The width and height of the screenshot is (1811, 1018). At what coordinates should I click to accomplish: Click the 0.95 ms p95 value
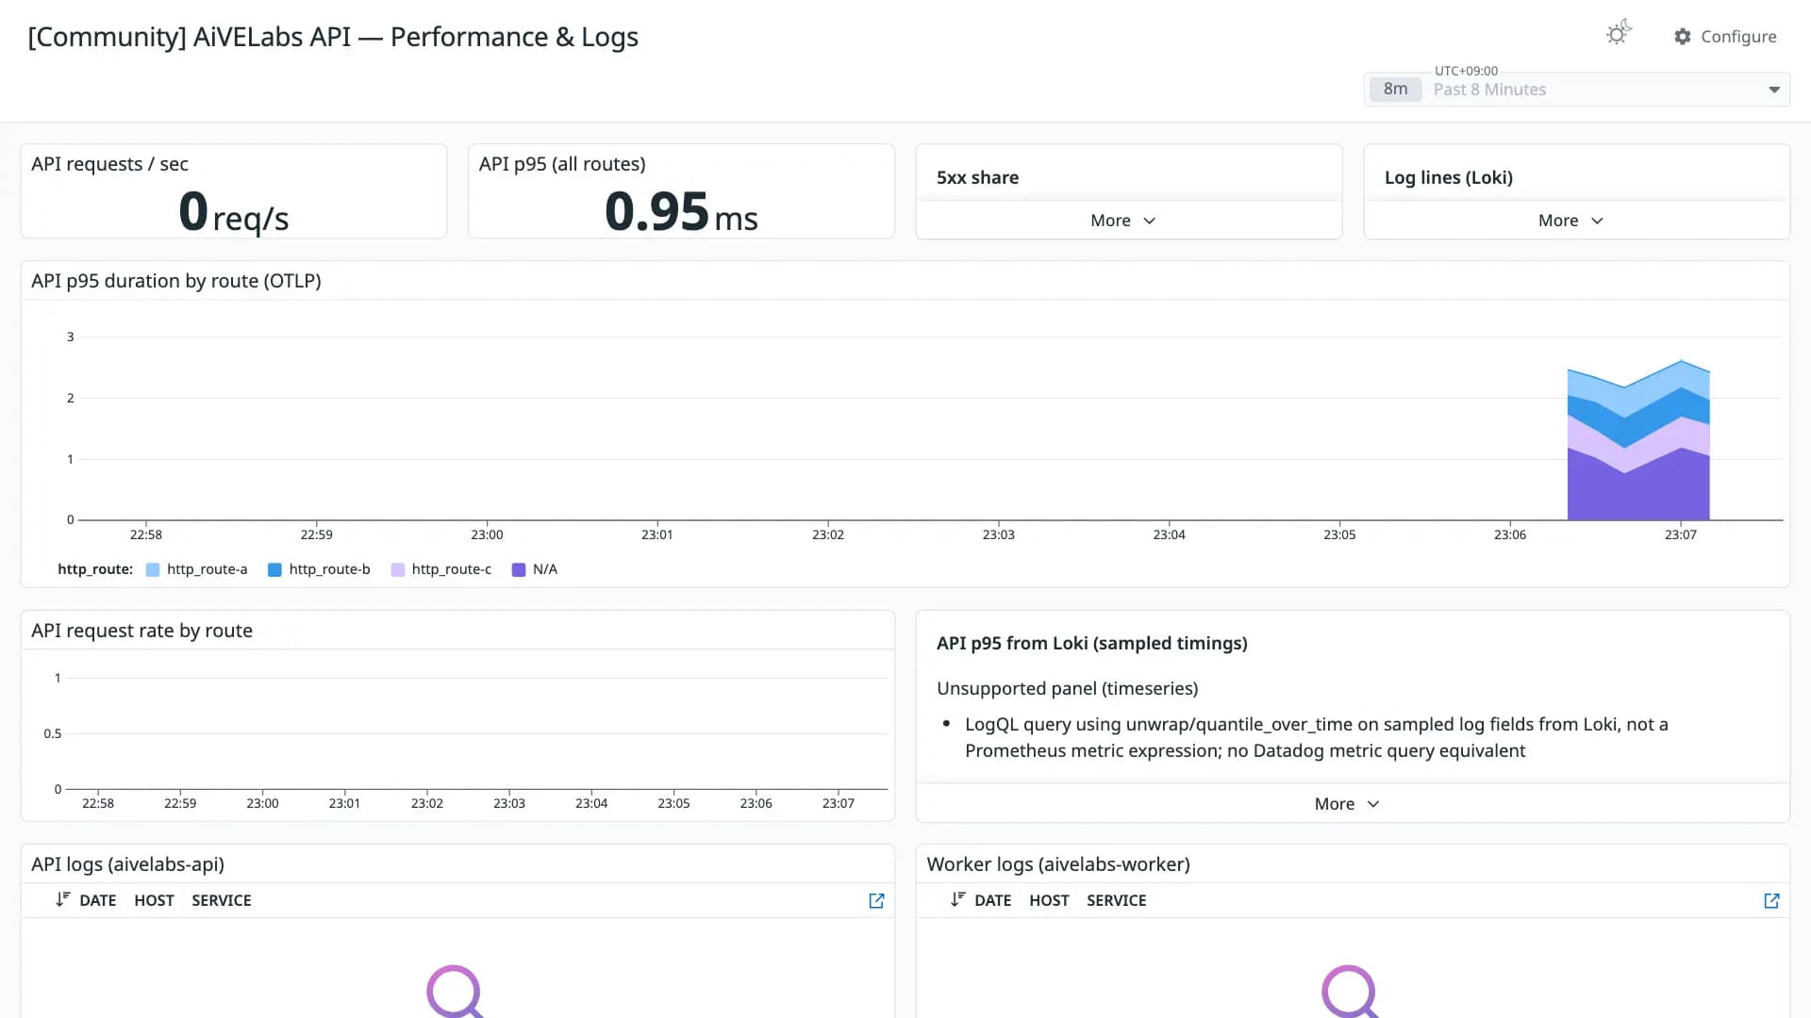click(681, 211)
